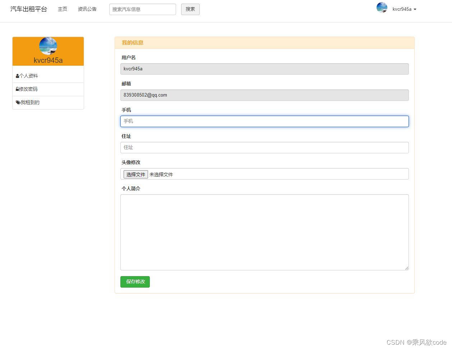The height and width of the screenshot is (349, 452).
Task: Open 个人资料 in the sidebar
Action: 48,76
